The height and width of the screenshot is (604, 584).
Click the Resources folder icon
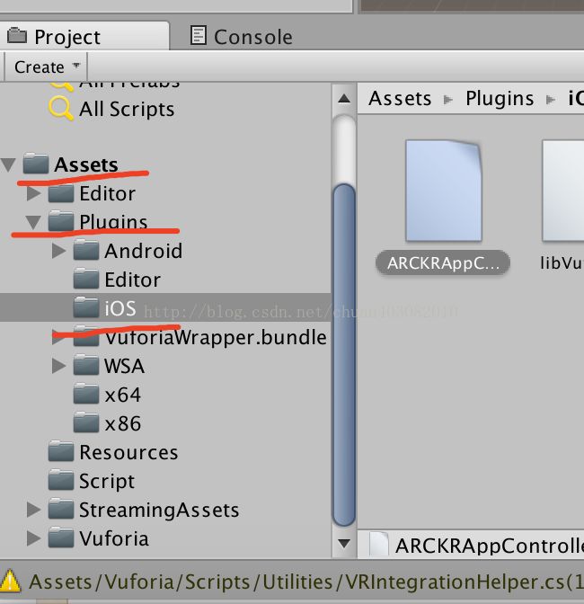click(61, 451)
